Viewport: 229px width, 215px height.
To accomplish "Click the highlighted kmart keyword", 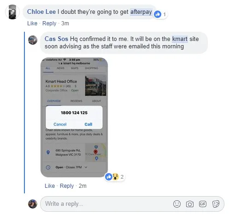I will click(x=180, y=39).
